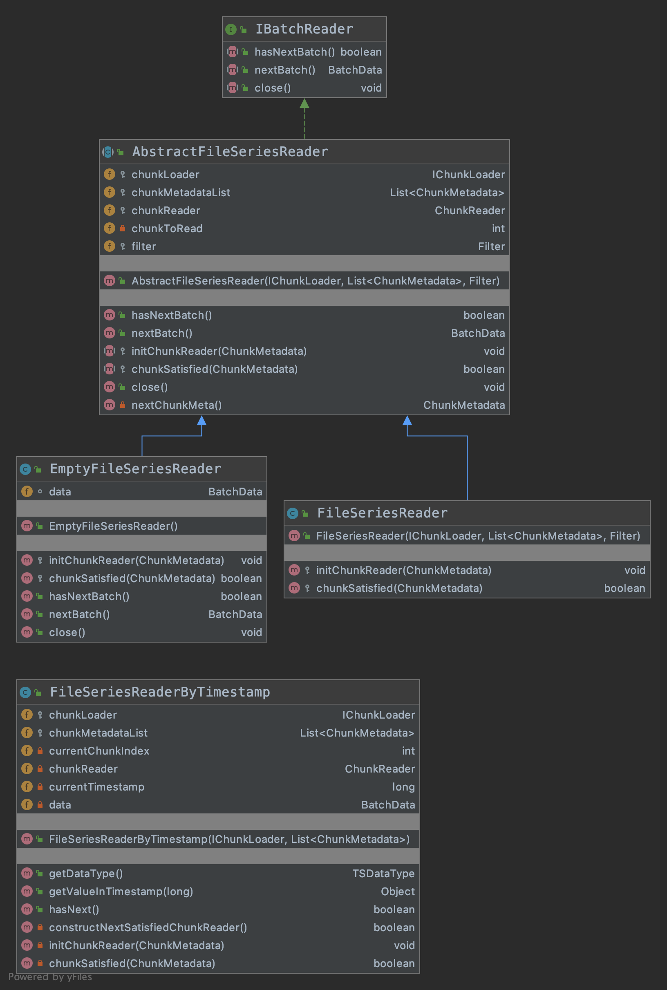667x990 pixels.
Task: Select the chunkMetadataList field in AbstractFileSeriesReader
Action: 181,193
